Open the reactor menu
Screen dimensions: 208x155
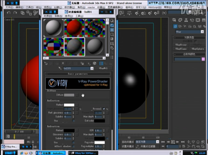coord(91,7)
